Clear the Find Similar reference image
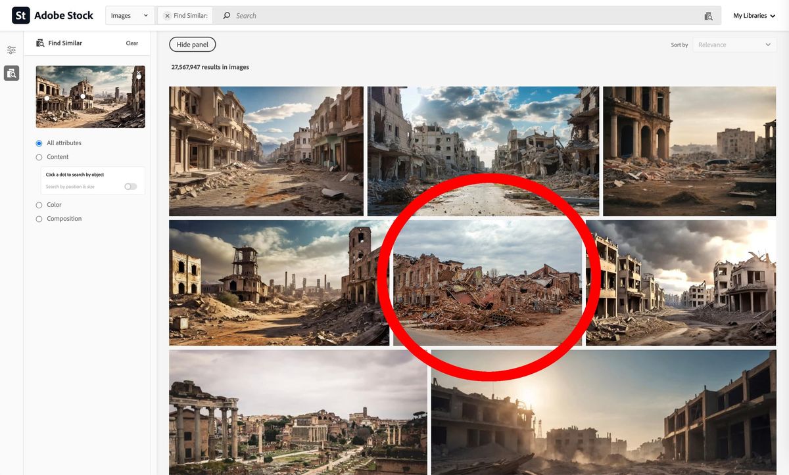Image resolution: width=789 pixels, height=475 pixels. 132,43
